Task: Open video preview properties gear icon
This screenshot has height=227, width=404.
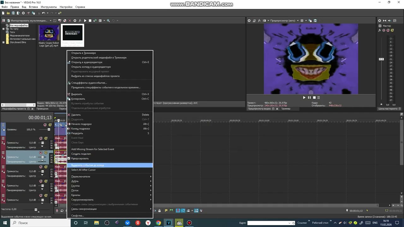Action: (249, 20)
